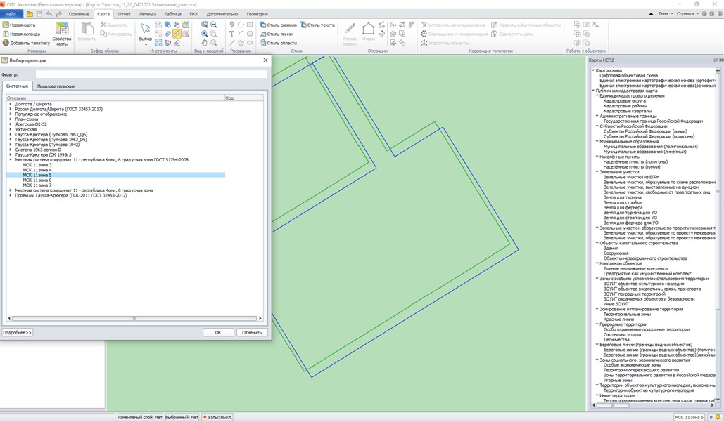Image resolution: width=724 pixels, height=422 pixels.
Task: Open Стиль линии line style
Action: coord(276,34)
